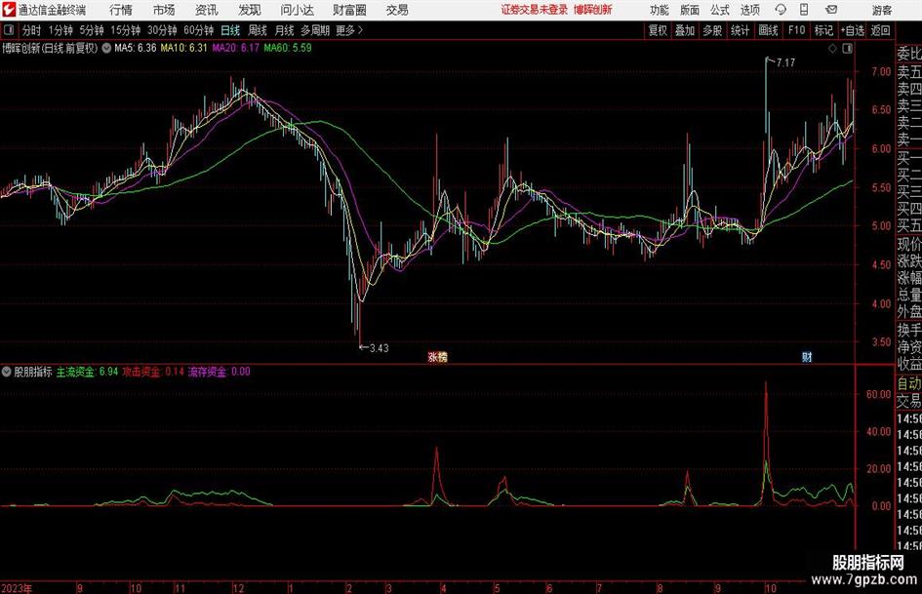Open the F10 company info button
This screenshot has height=594, width=922.
click(x=797, y=30)
